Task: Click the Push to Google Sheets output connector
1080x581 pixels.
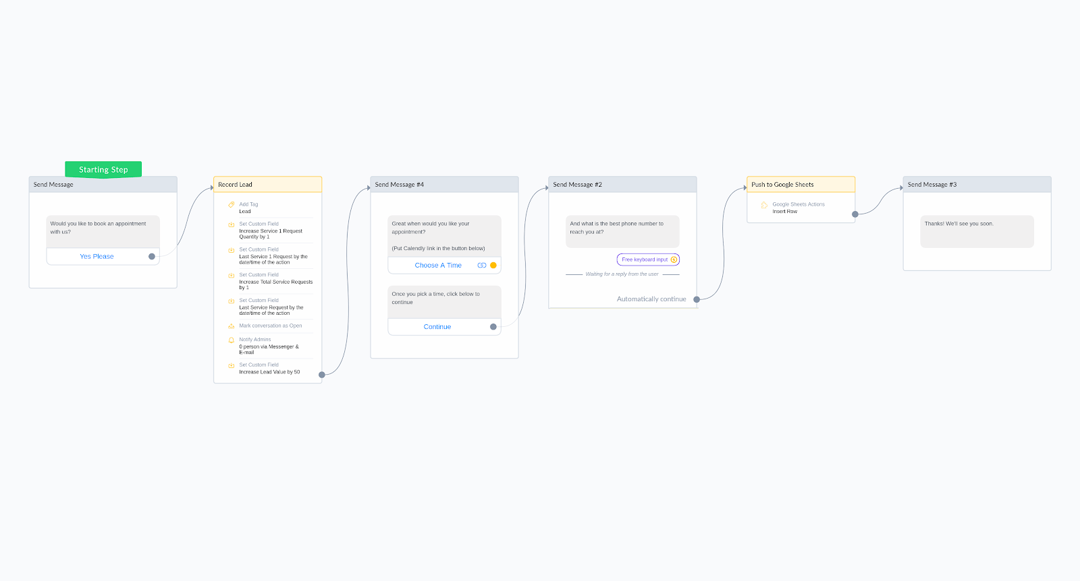Action: [x=855, y=214]
